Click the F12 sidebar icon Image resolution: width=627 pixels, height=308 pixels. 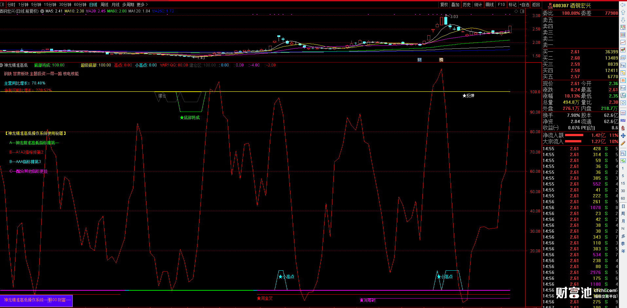(x=623, y=88)
